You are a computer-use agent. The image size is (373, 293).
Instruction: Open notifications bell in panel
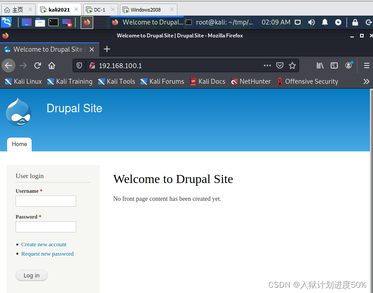click(x=325, y=22)
